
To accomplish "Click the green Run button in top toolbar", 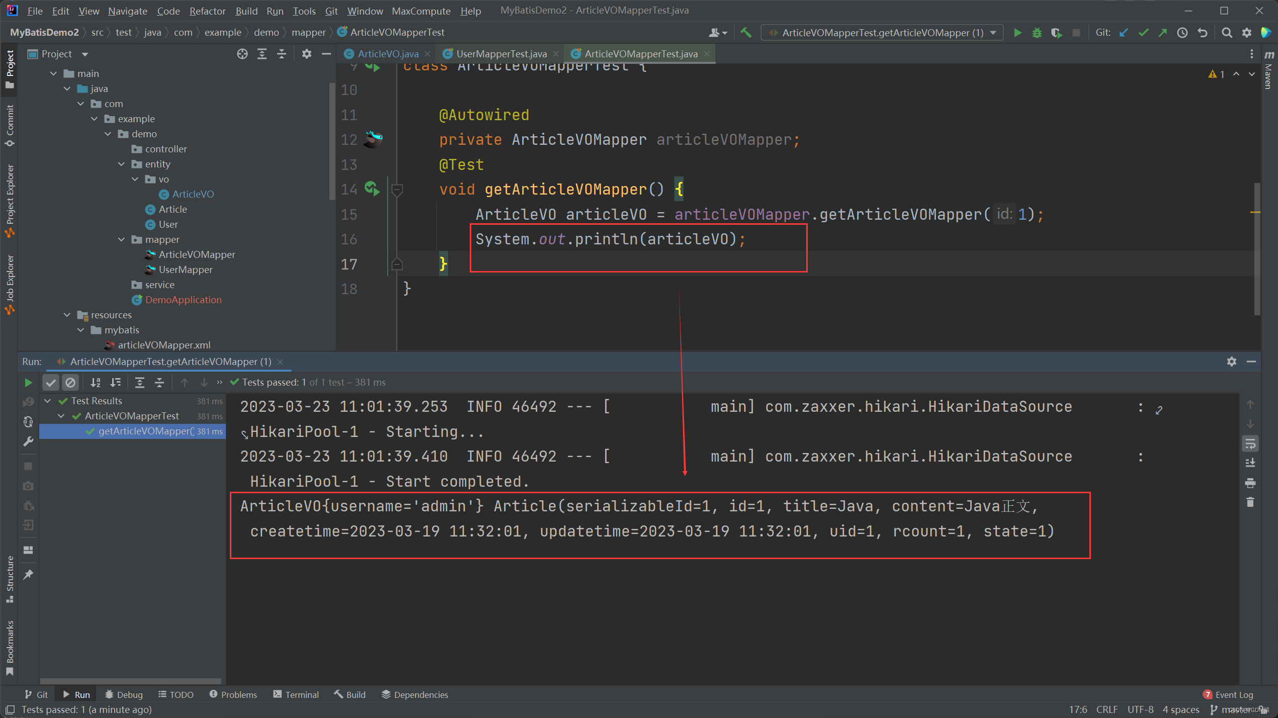I will pos(1017,33).
